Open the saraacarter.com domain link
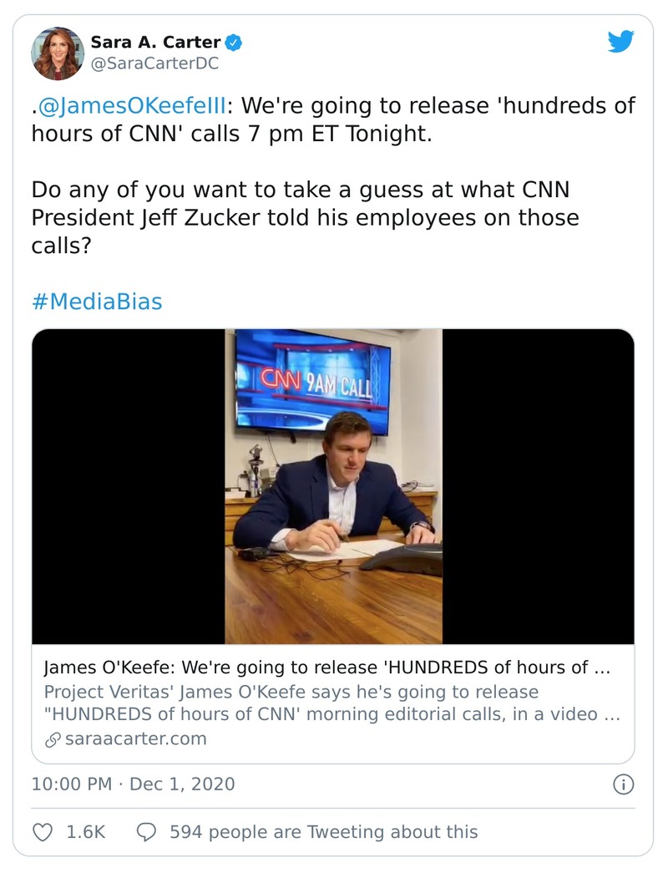The height and width of the screenshot is (873, 668). coord(135,739)
